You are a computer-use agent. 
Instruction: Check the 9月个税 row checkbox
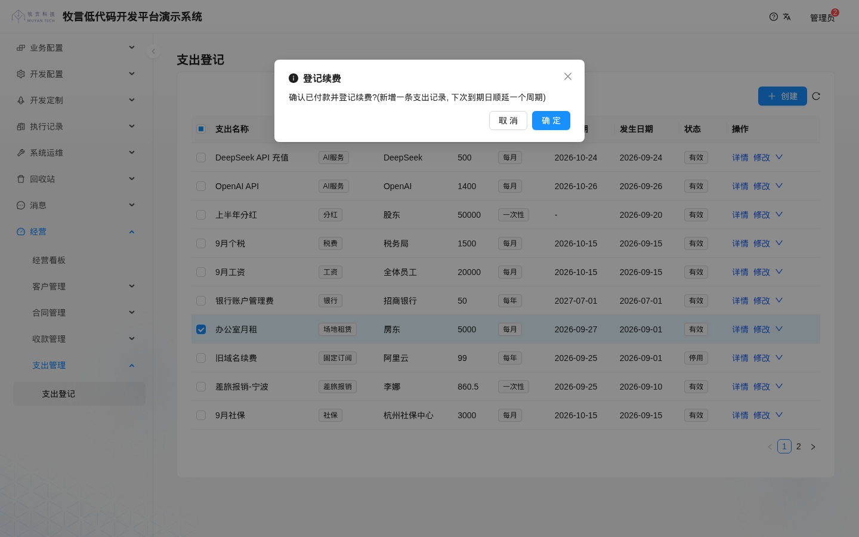[201, 243]
